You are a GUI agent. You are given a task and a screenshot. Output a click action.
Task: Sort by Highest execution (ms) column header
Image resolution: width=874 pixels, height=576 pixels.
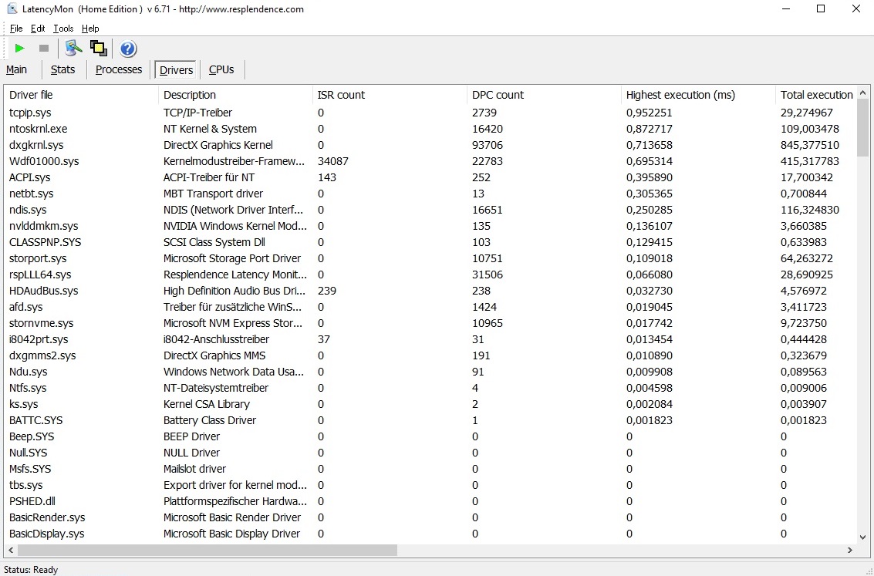tap(680, 95)
